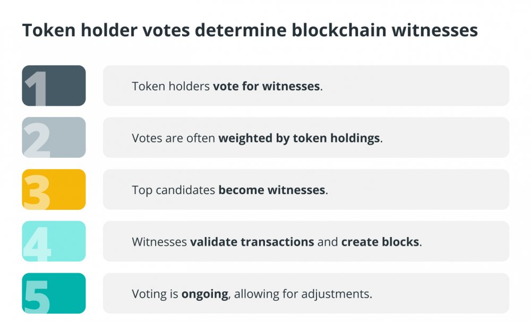531x321 pixels.
Task: Click the words 'Token holders' in step one
Action: (x=170, y=86)
